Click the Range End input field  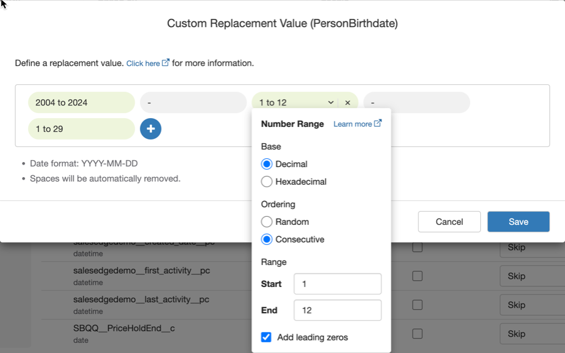338,310
